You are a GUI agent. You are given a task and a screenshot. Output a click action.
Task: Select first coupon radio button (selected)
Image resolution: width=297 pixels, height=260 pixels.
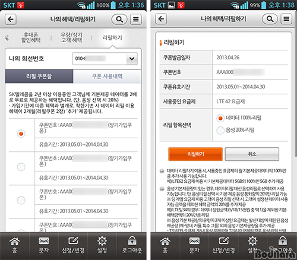21,134
